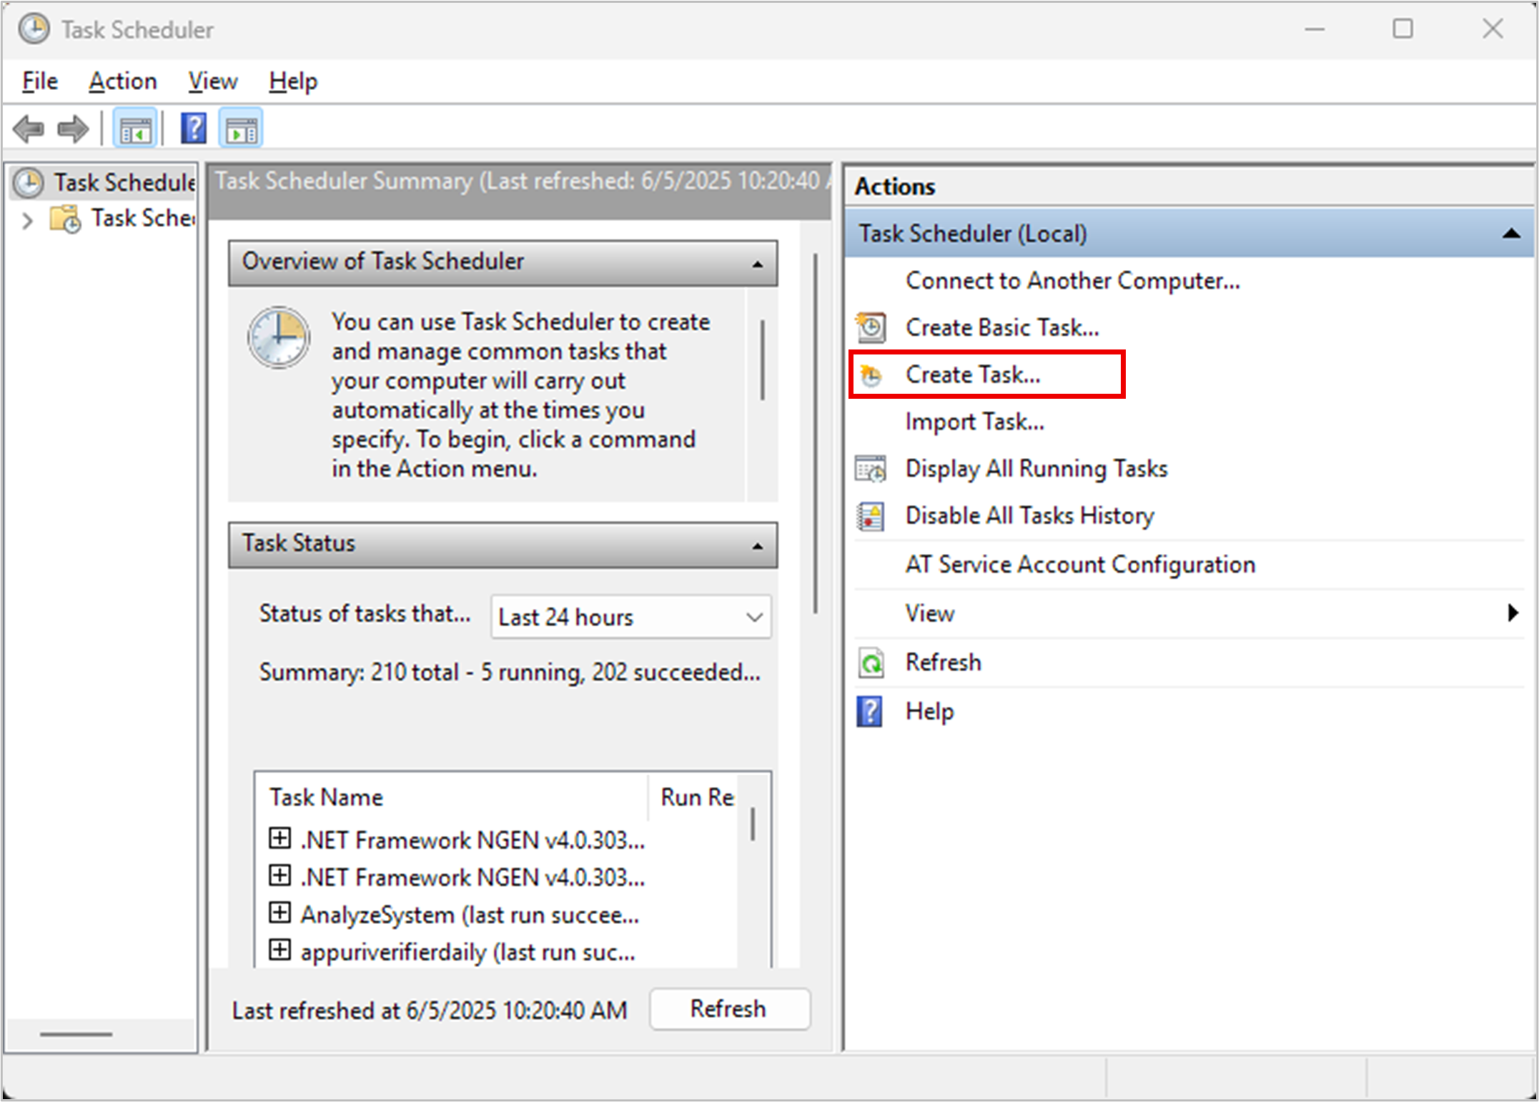The width and height of the screenshot is (1539, 1102).
Task: Click the Display All Running Tasks icon
Action: (x=871, y=469)
